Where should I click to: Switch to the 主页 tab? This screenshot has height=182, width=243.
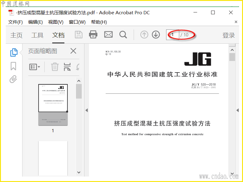point(16,35)
